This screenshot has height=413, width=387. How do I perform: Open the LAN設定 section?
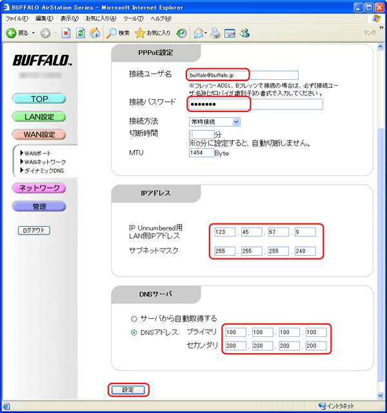(39, 117)
